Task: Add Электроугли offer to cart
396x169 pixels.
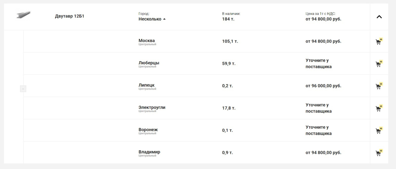Action: [379, 108]
